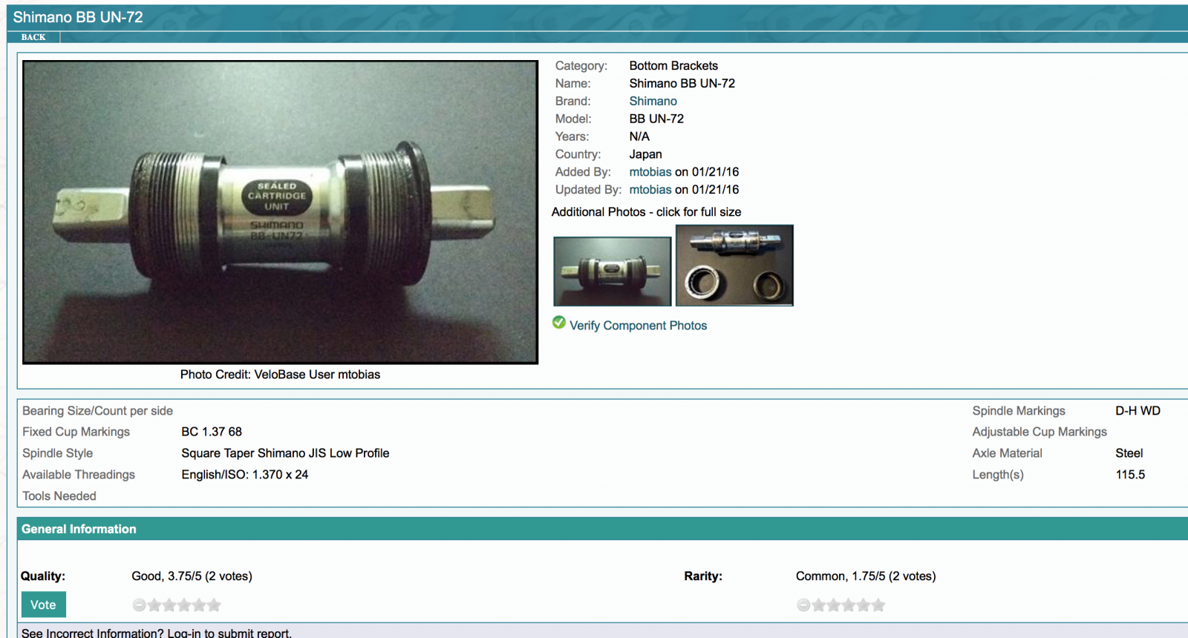Click the 'Tools Needed' label
1188x638 pixels.
point(59,496)
